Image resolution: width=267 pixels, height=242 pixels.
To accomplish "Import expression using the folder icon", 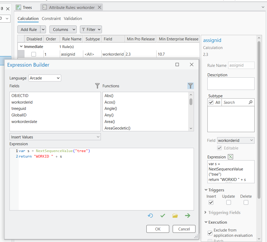I will coord(175,216).
